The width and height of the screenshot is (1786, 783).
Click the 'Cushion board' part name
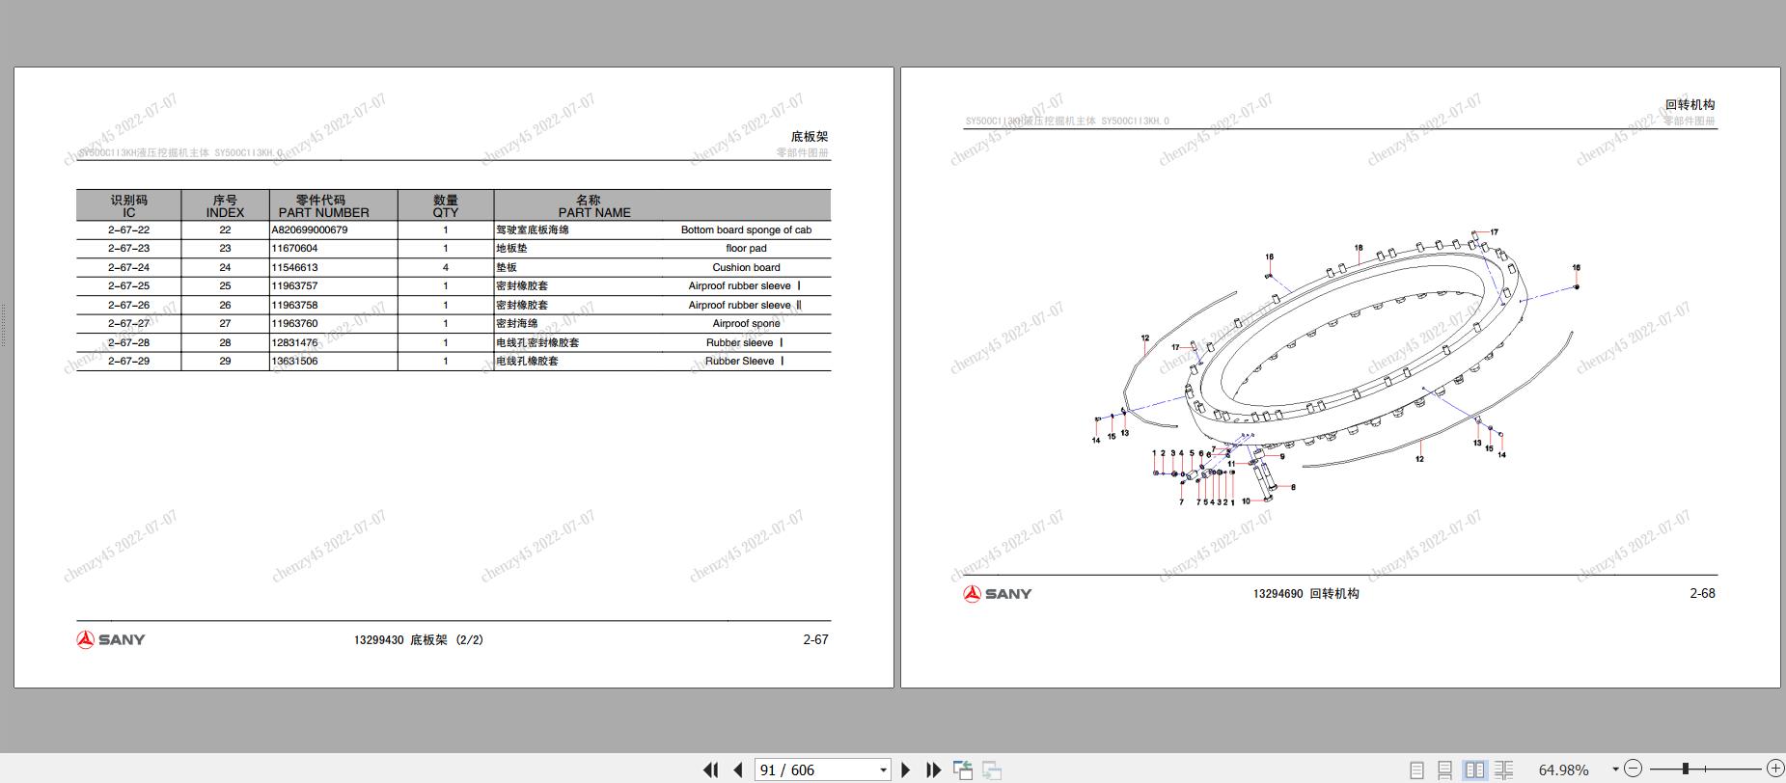click(746, 267)
